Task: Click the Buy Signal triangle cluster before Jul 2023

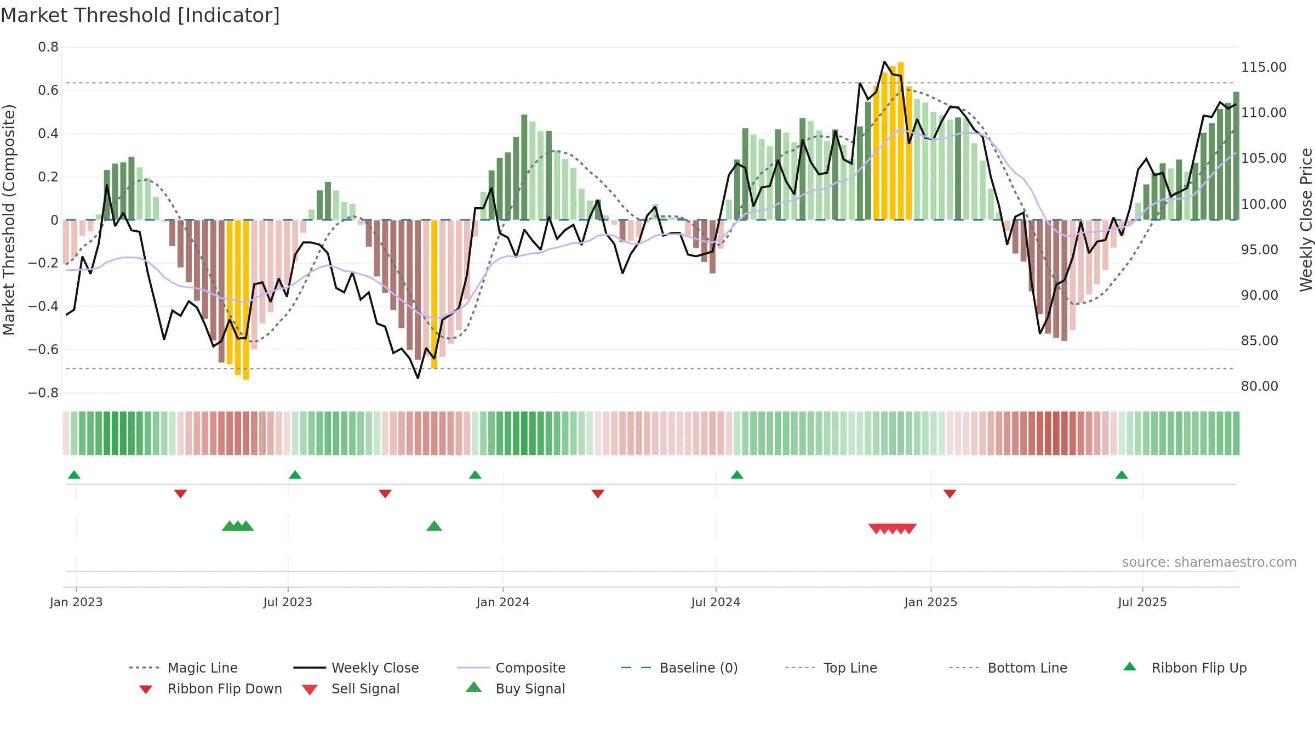Action: pyautogui.click(x=238, y=526)
